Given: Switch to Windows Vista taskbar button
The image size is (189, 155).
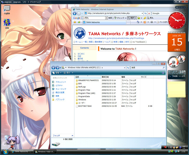Looking at the screenshot, I should coord(45,151).
